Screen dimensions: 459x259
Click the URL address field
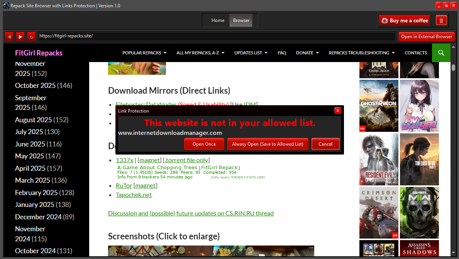[217, 37]
